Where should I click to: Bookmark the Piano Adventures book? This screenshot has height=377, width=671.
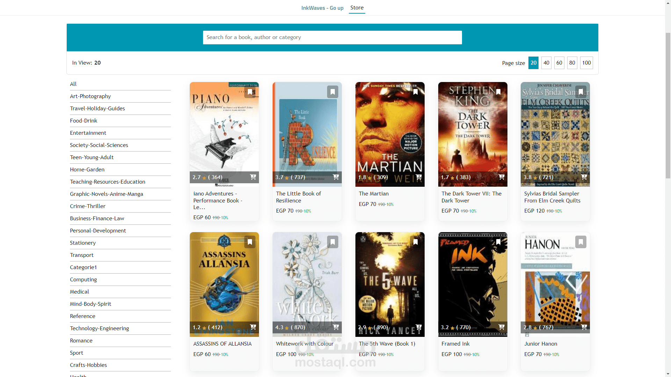[250, 92]
